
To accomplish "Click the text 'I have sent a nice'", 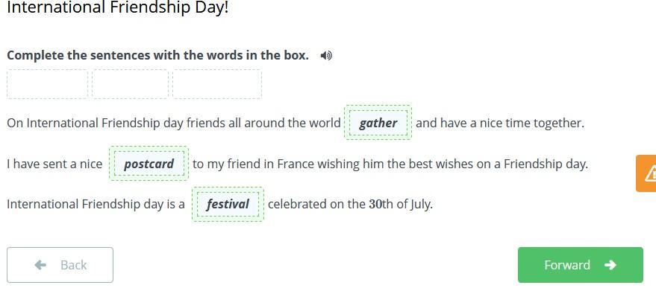I will pos(54,164).
